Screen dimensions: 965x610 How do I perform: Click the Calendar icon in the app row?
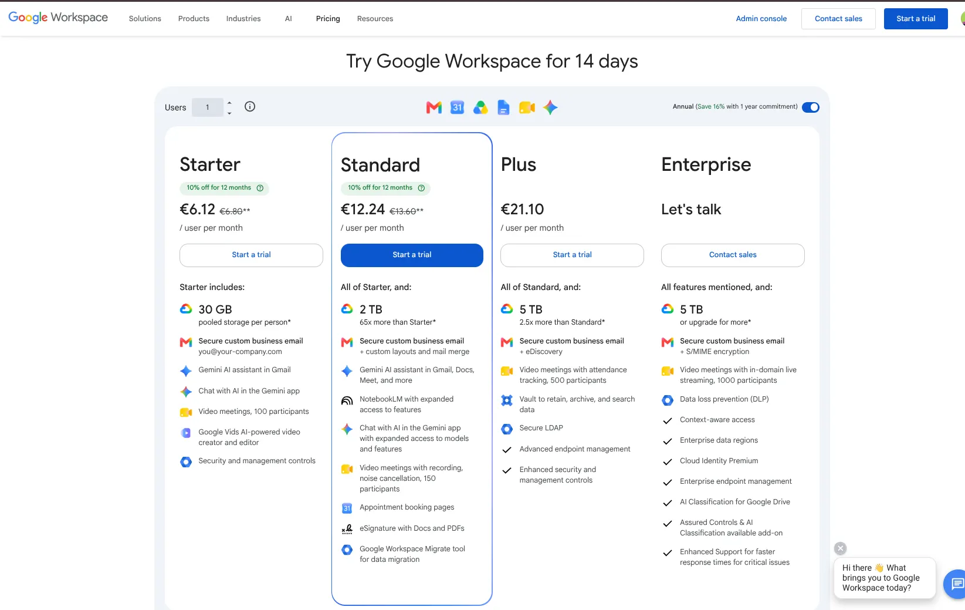[x=457, y=107]
